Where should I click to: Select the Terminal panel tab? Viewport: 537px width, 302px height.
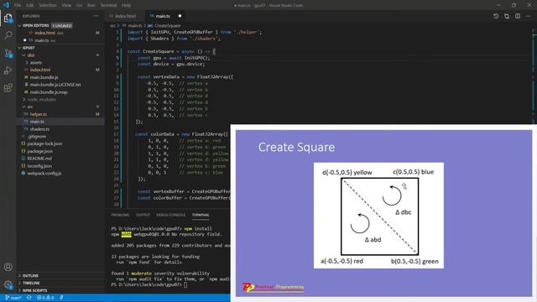pyautogui.click(x=201, y=215)
